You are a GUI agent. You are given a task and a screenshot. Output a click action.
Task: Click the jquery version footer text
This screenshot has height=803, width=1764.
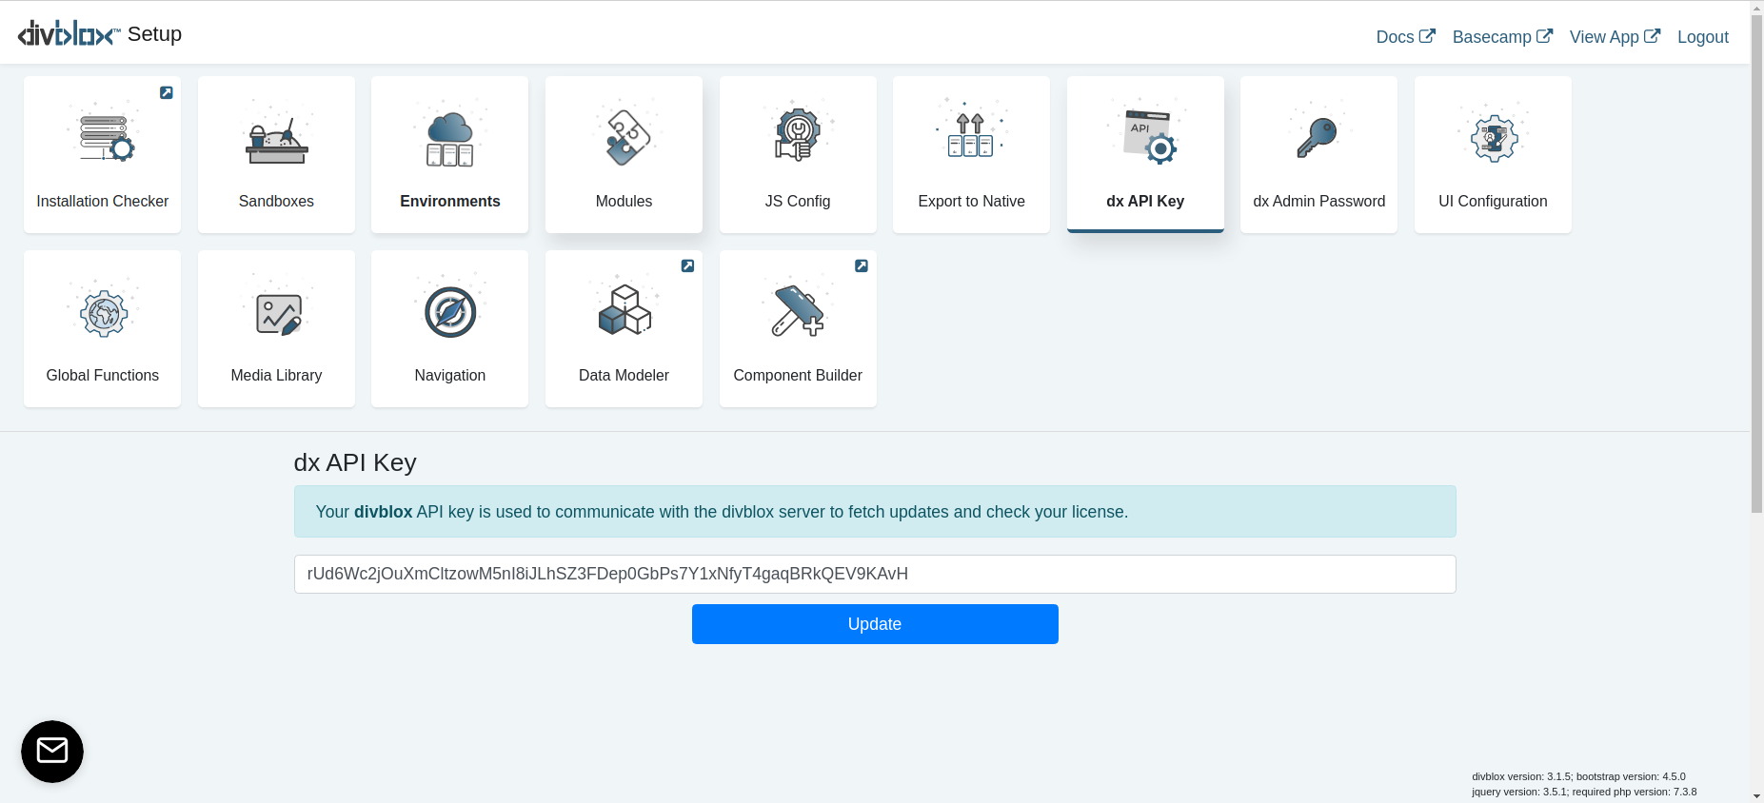point(1584,792)
